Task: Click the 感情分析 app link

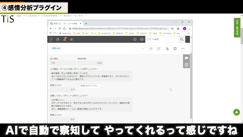Action: [x=56, y=48]
